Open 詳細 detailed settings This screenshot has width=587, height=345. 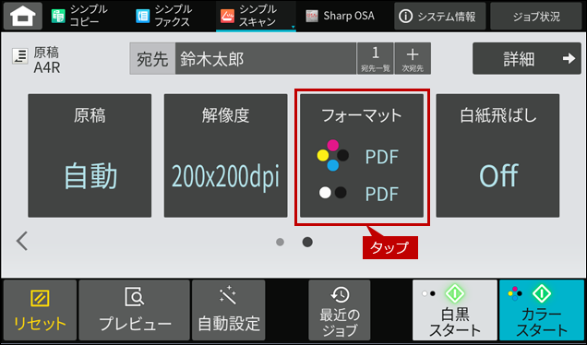(x=527, y=58)
